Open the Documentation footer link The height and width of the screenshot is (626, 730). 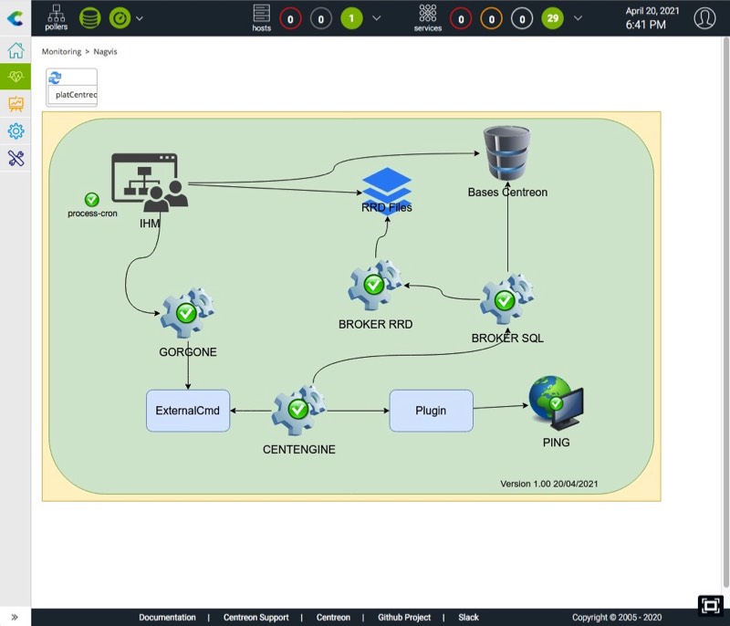pyautogui.click(x=167, y=618)
